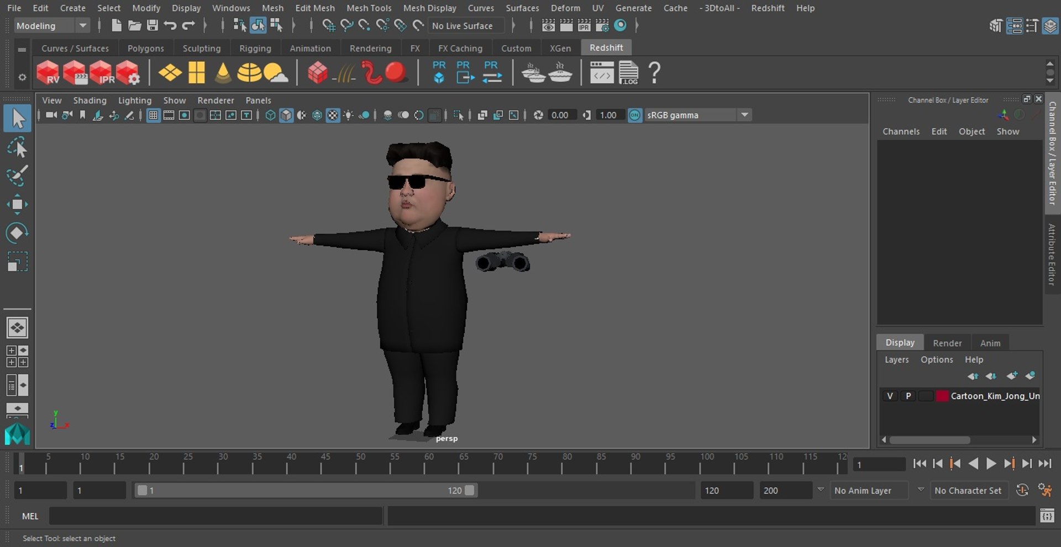Open the Redshift log file icon
1061x547 pixels.
click(x=628, y=72)
